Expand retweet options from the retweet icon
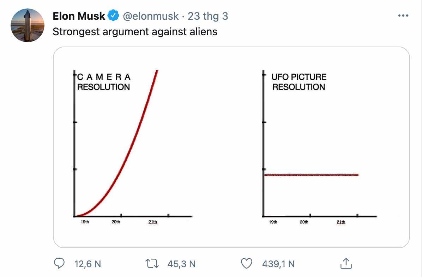Image resolution: width=422 pixels, height=277 pixels. [152, 264]
